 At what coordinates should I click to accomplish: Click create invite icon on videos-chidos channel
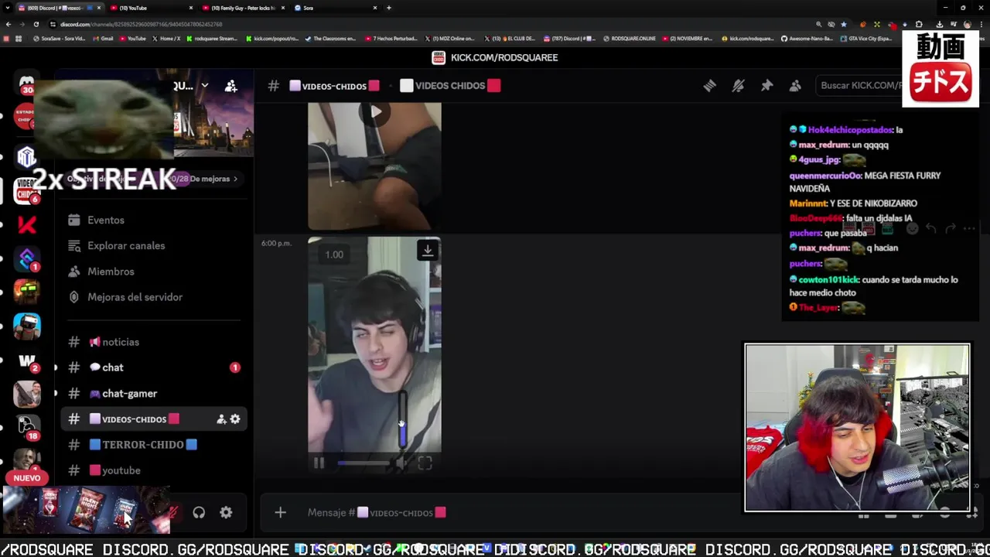(221, 419)
